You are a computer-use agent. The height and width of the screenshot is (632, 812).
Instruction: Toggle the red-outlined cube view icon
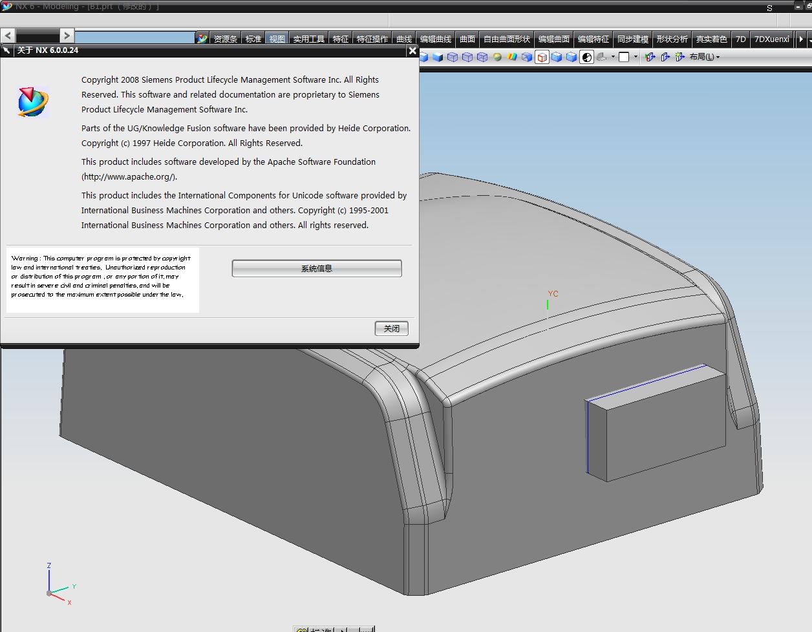(542, 57)
